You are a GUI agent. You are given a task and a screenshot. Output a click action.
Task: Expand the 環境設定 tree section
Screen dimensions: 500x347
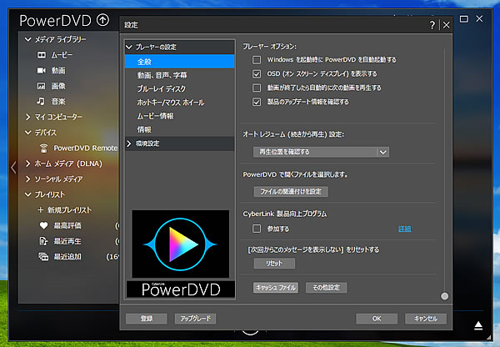pyautogui.click(x=129, y=143)
